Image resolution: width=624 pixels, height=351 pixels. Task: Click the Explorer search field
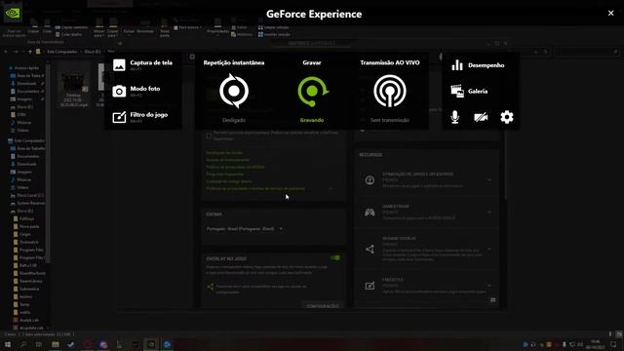tap(587, 52)
